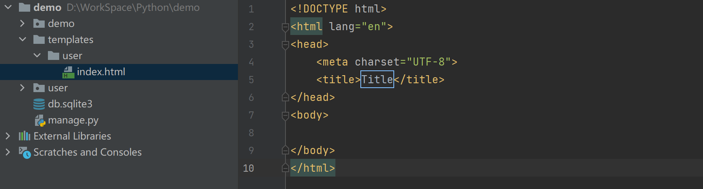The image size is (703, 189).
Task: Expand the Scratches and Consoles node
Action: (8, 152)
